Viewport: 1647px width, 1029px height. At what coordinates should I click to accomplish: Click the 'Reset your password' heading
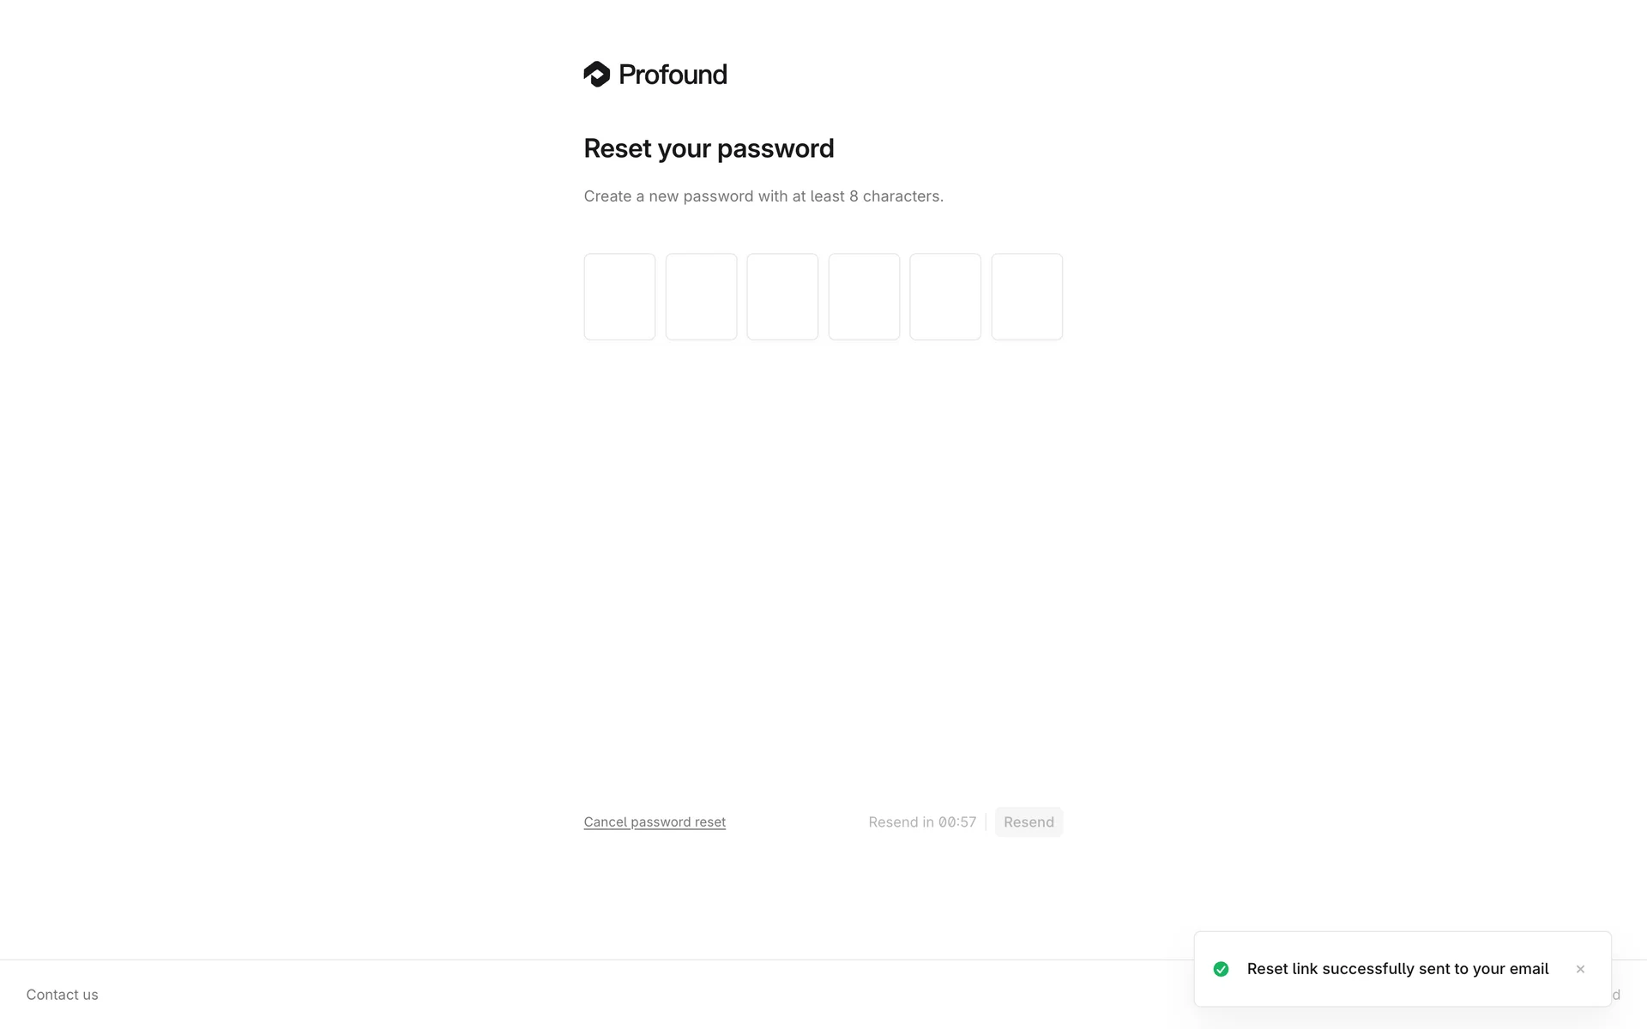point(709,148)
